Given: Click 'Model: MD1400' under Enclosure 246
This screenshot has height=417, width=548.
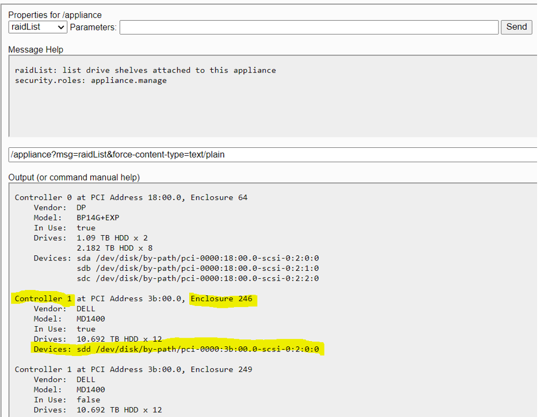Looking at the screenshot, I should pos(69,319).
